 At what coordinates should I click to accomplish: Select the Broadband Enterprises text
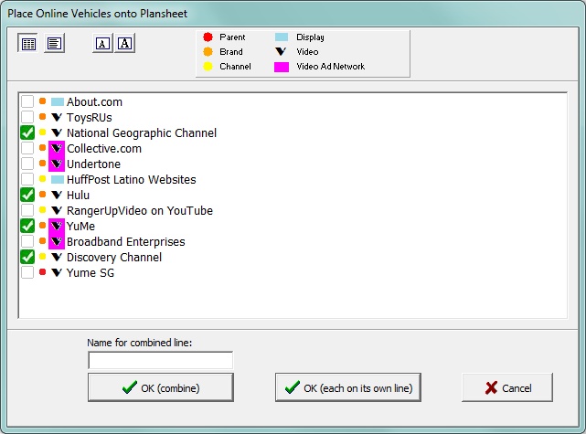(125, 241)
